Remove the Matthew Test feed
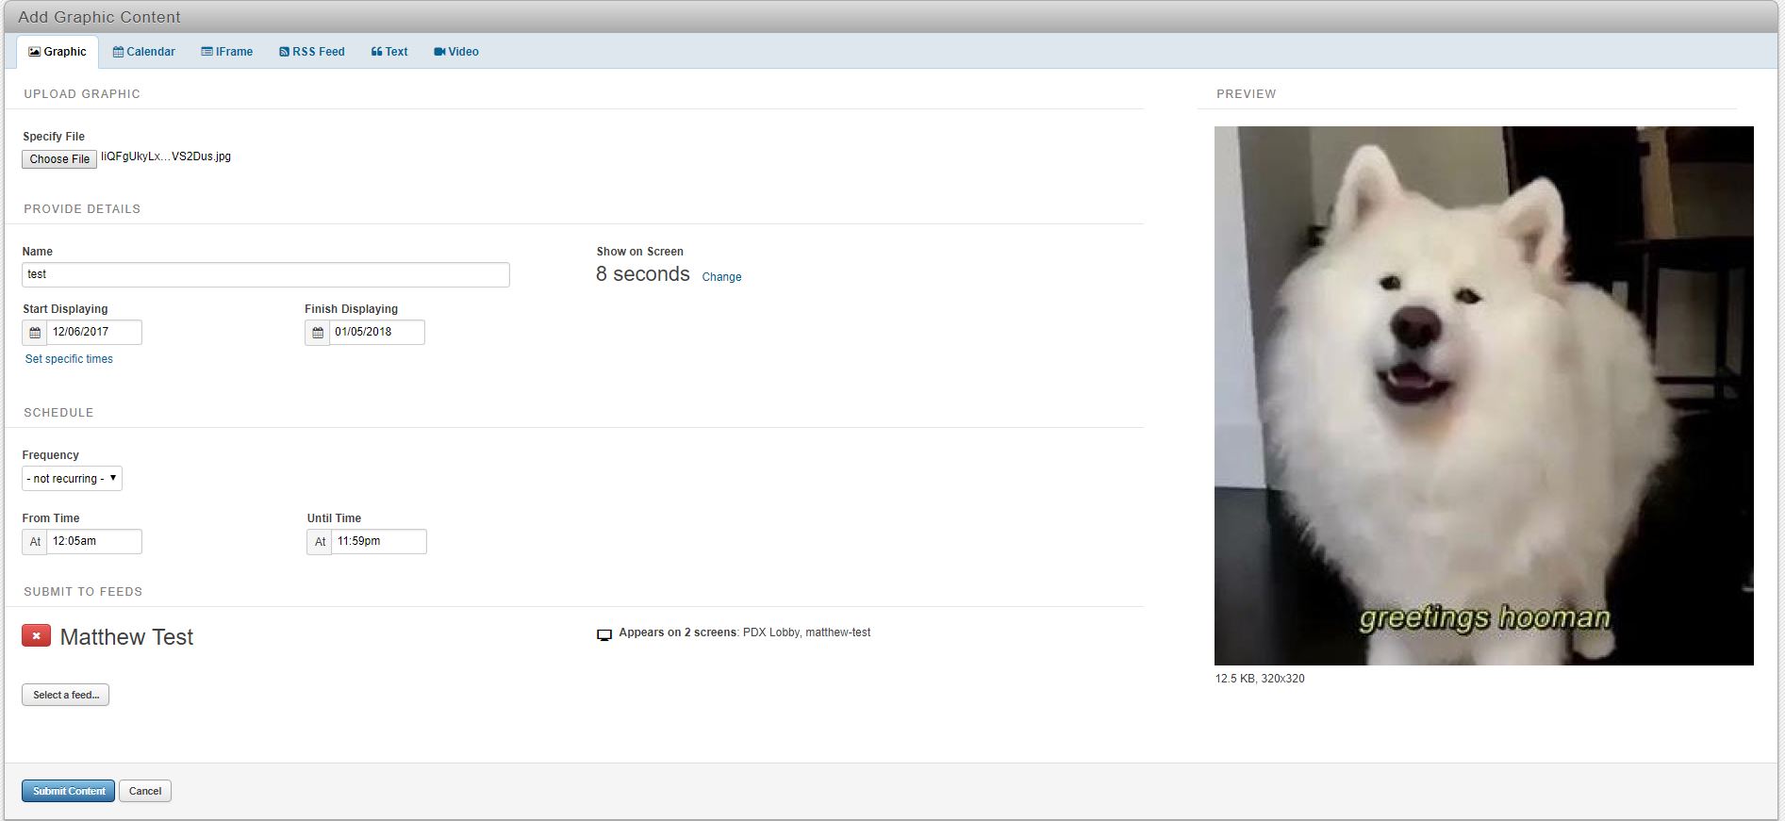This screenshot has height=821, width=1785. tap(36, 636)
